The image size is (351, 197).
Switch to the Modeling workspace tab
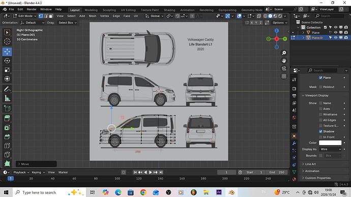point(91,10)
